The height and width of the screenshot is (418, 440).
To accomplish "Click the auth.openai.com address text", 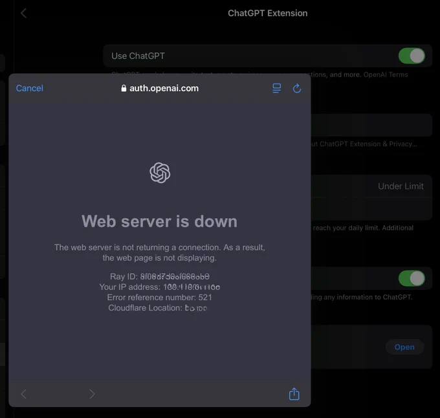I will point(164,88).
